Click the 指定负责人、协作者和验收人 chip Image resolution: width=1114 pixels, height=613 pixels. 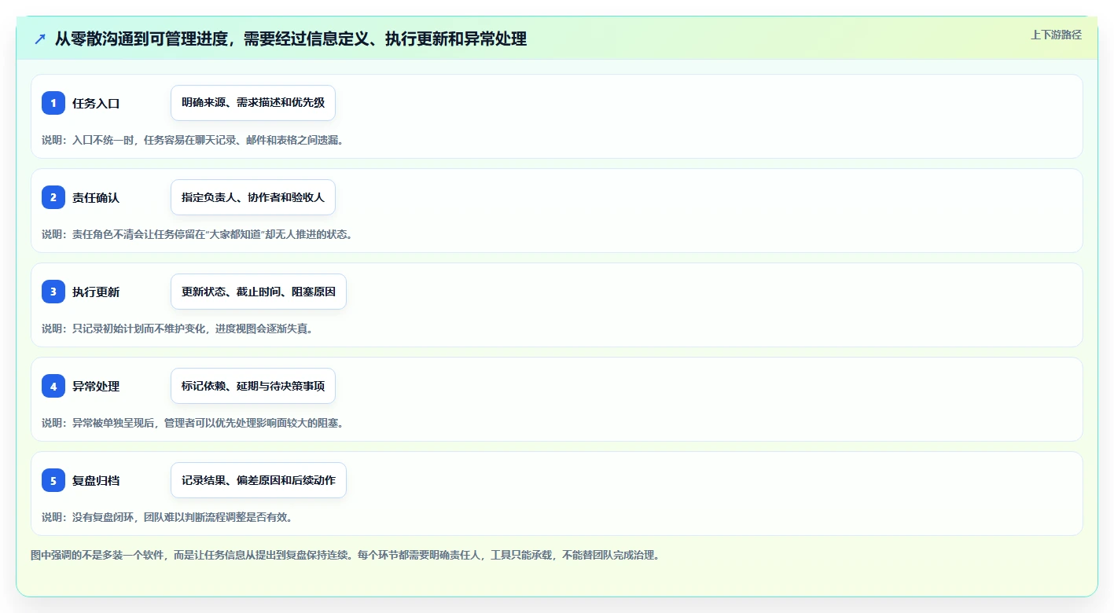tap(253, 197)
